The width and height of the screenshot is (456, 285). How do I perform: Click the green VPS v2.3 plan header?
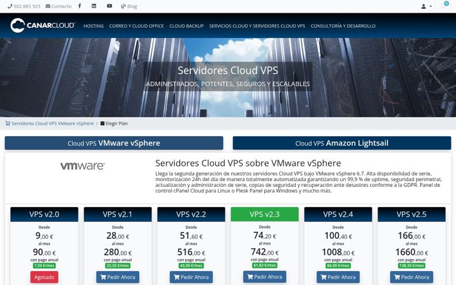point(265,214)
